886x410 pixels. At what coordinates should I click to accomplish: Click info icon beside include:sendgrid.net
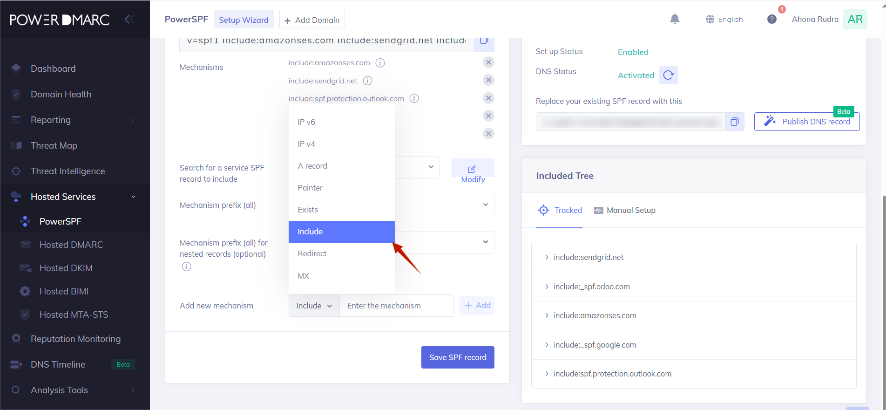coord(367,81)
